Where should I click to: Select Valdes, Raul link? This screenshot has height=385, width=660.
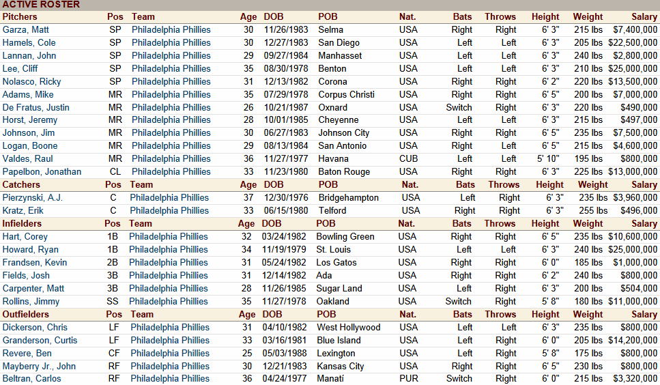(x=28, y=159)
